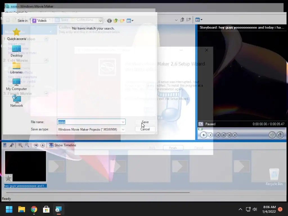The width and height of the screenshot is (288, 216).
Task: Take Picture from preview
Action: point(280,135)
